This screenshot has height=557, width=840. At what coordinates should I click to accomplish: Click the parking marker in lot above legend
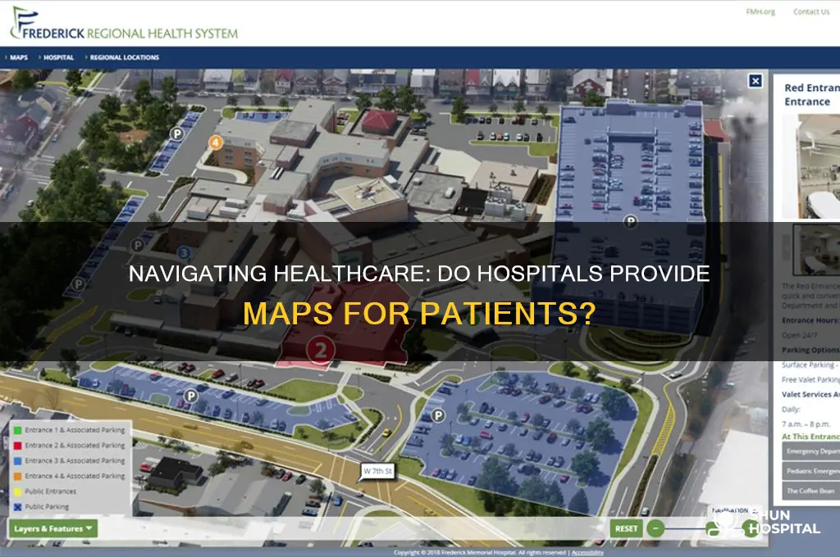point(190,396)
